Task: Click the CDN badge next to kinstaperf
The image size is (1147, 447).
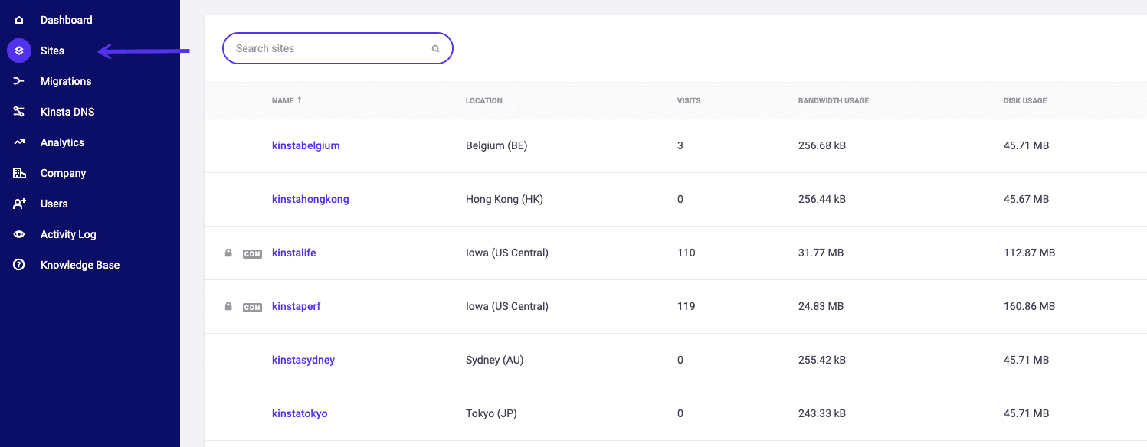Action: pyautogui.click(x=253, y=306)
